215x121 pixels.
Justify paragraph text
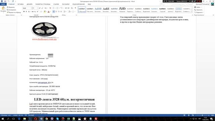[61, 12]
